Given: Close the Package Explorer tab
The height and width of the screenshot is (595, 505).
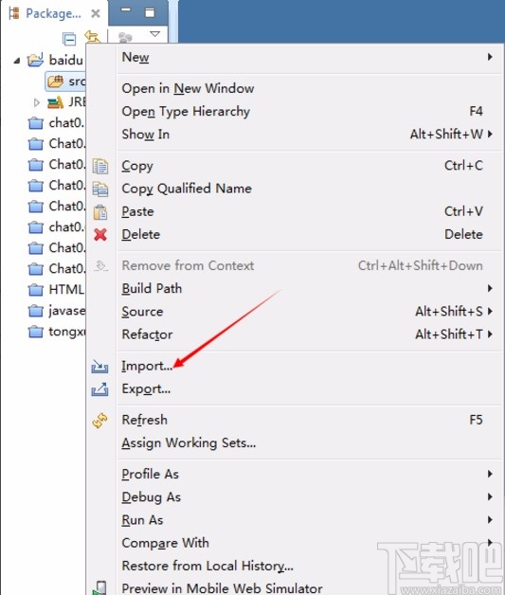Looking at the screenshot, I should tap(96, 13).
